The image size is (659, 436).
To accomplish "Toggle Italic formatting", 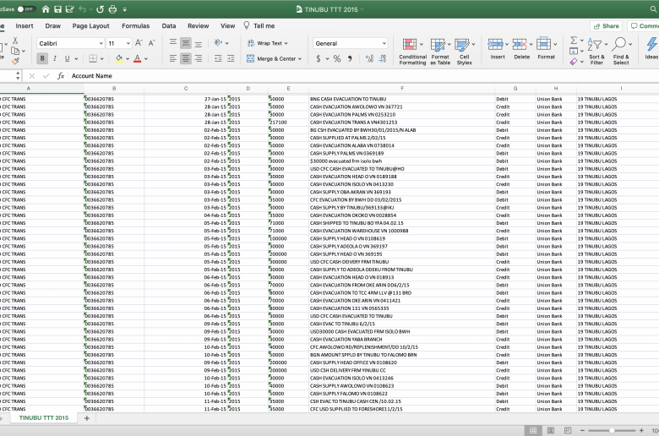I will click(x=55, y=58).
